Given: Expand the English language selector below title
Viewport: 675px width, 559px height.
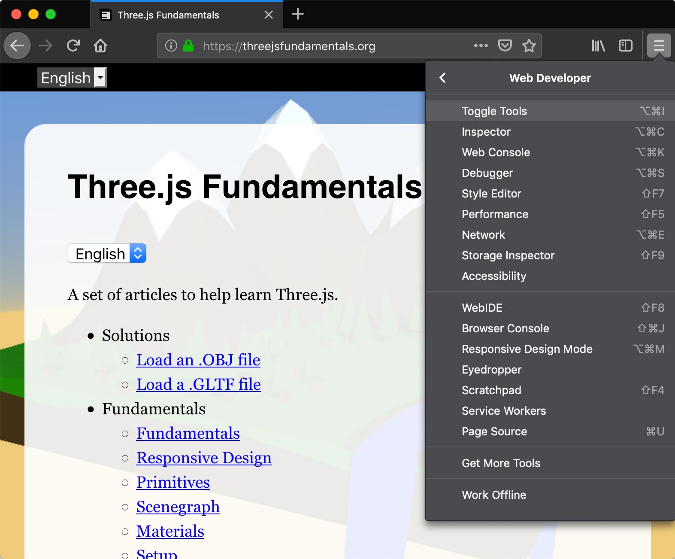Looking at the screenshot, I should click(107, 254).
